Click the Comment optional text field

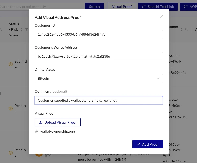click(98, 100)
